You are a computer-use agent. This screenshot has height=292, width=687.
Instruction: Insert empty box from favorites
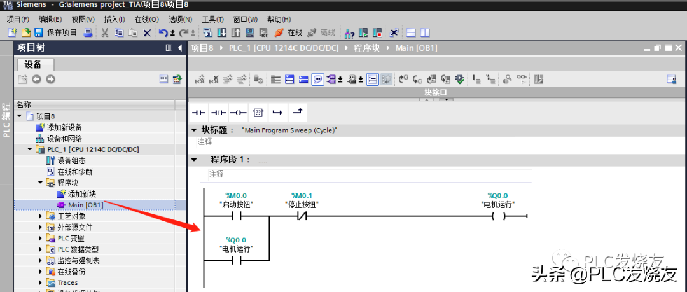(x=258, y=113)
